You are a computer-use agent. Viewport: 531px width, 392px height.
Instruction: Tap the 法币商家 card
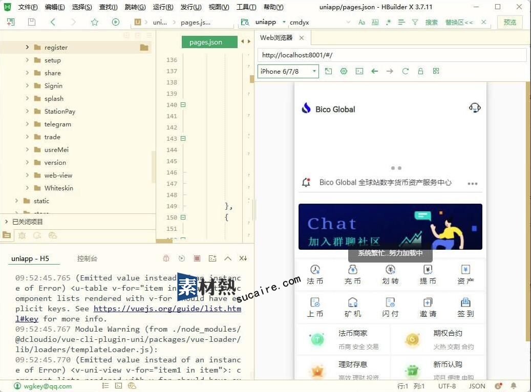point(343,339)
